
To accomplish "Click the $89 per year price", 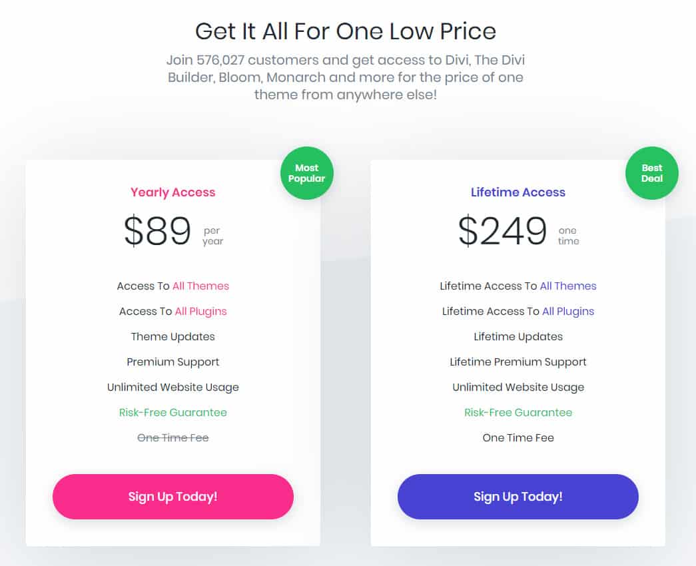I will 173,231.
